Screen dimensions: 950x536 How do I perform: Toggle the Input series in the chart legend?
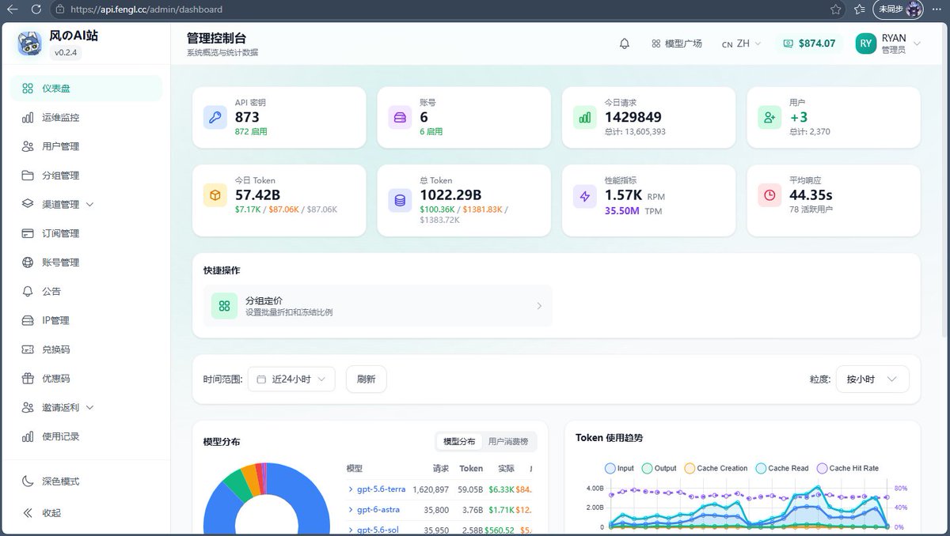tap(619, 468)
